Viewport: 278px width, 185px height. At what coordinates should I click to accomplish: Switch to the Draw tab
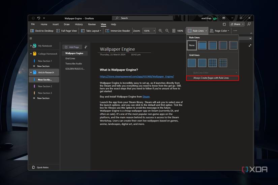67,24
